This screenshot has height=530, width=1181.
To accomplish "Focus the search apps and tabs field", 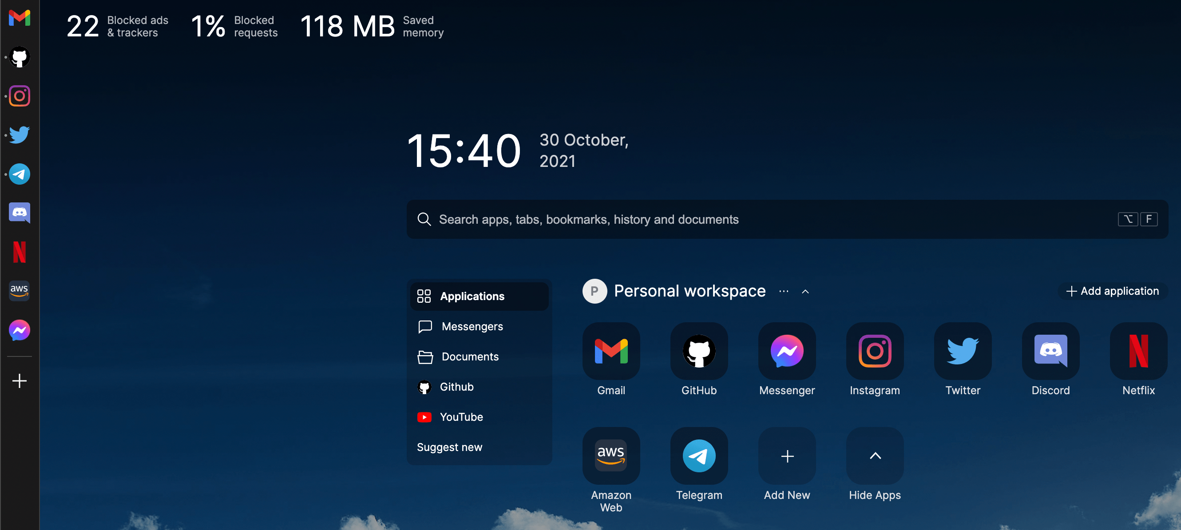I will pyautogui.click(x=787, y=219).
